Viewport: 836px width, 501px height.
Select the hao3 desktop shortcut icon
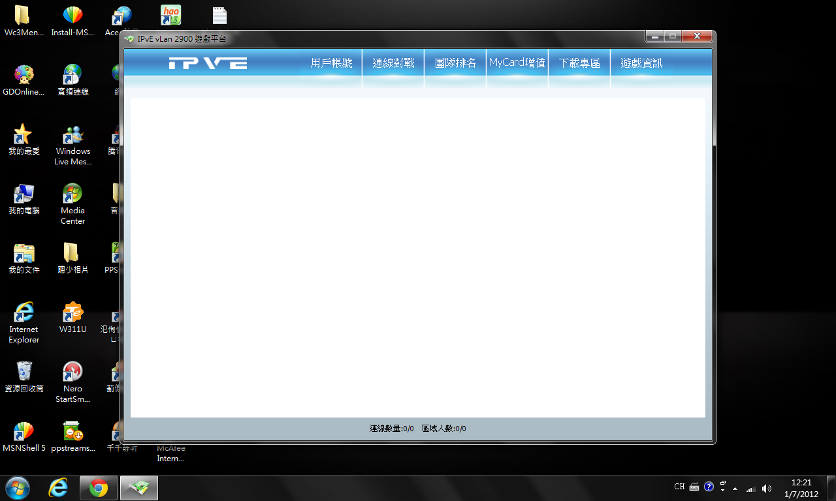tap(170, 15)
